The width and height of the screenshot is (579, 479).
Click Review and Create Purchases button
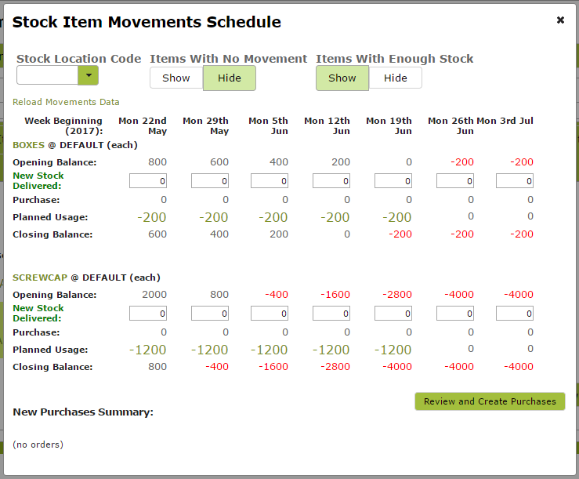(490, 401)
